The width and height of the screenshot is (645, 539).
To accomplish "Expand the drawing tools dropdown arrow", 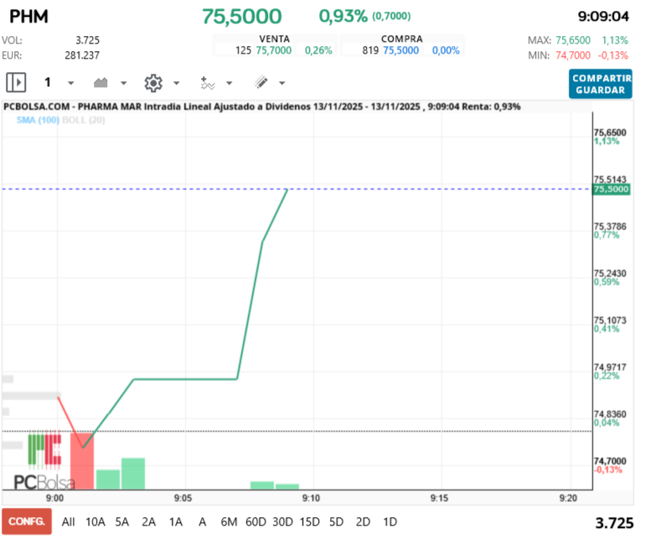I will (x=281, y=84).
